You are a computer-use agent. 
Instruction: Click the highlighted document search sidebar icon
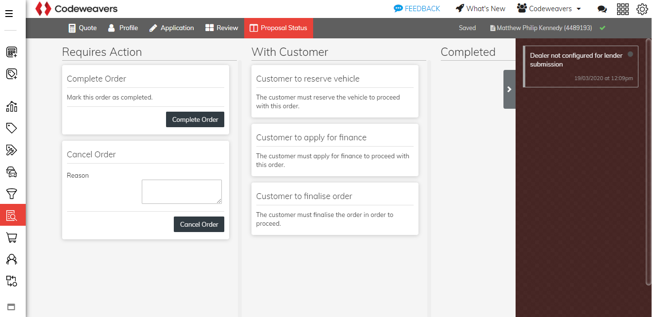13,215
